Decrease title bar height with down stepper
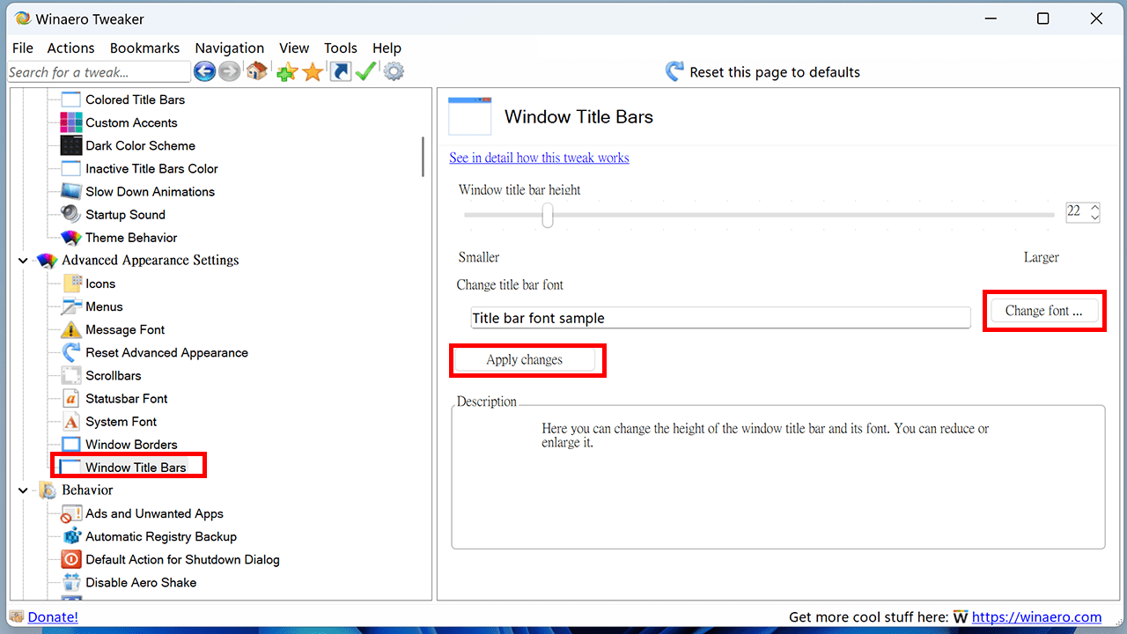Image resolution: width=1127 pixels, height=634 pixels. (1094, 217)
